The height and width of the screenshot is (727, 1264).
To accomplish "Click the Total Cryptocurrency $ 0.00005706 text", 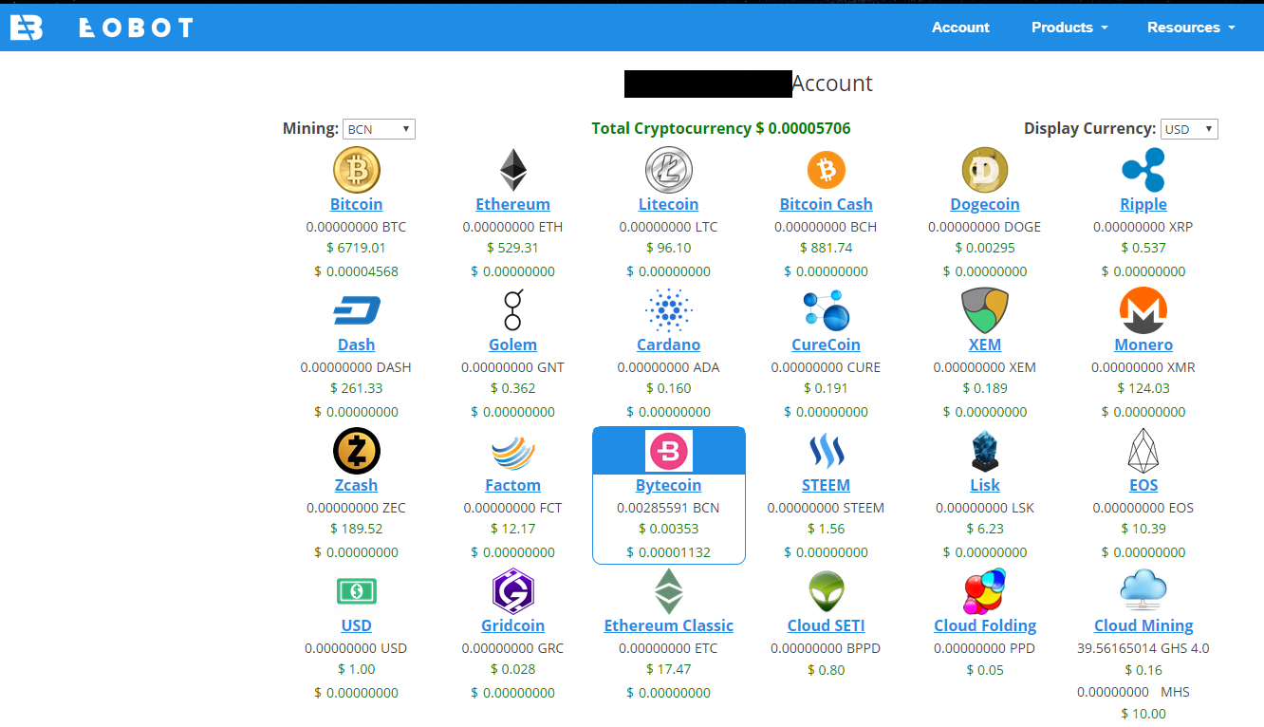I will 721,128.
